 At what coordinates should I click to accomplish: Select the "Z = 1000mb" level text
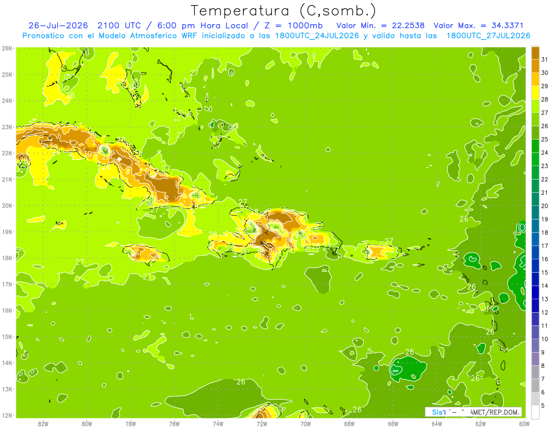[x=293, y=26]
